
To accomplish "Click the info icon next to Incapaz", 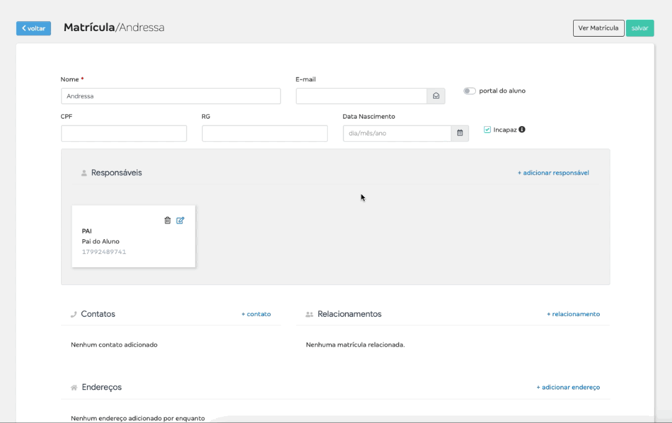I will pyautogui.click(x=522, y=130).
